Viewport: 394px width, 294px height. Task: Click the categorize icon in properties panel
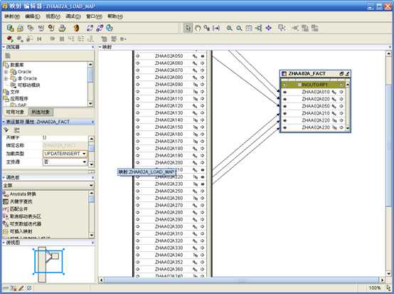pyautogui.click(x=17, y=130)
